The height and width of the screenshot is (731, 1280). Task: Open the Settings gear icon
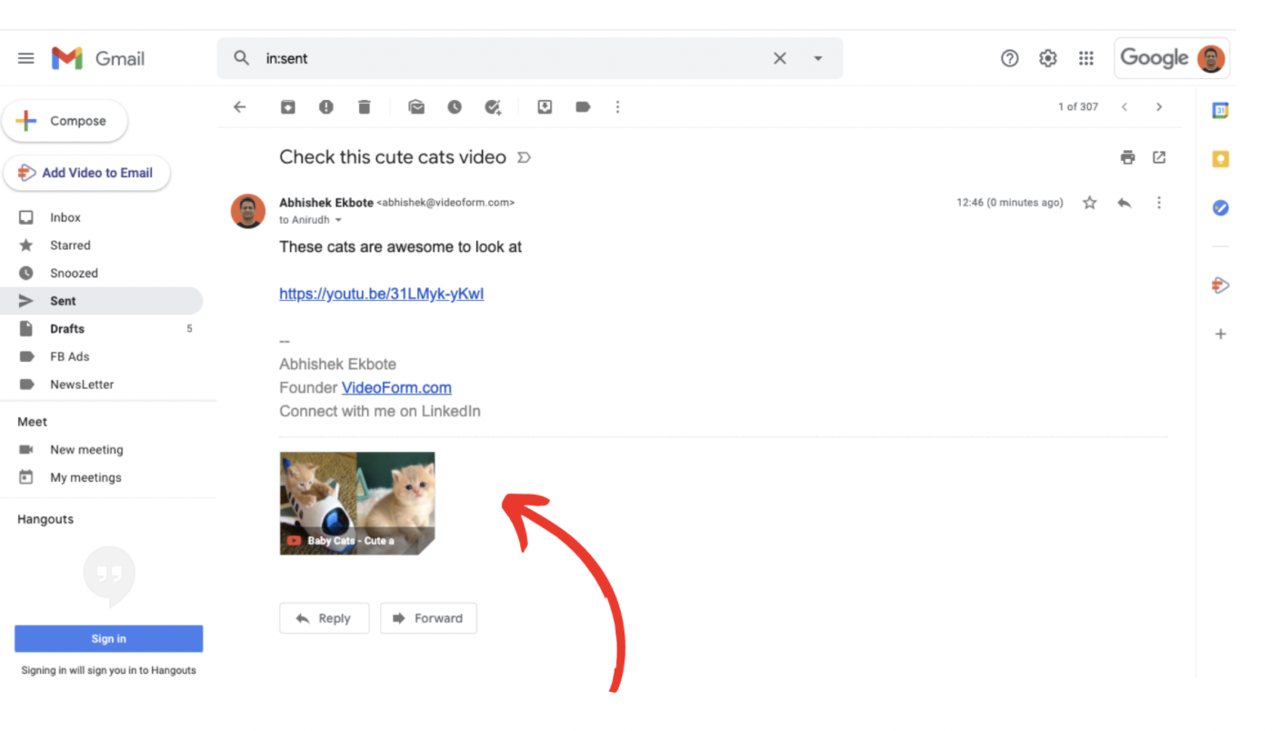(1048, 58)
